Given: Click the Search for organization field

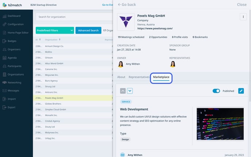Looking at the screenshot, I should [x=74, y=17].
